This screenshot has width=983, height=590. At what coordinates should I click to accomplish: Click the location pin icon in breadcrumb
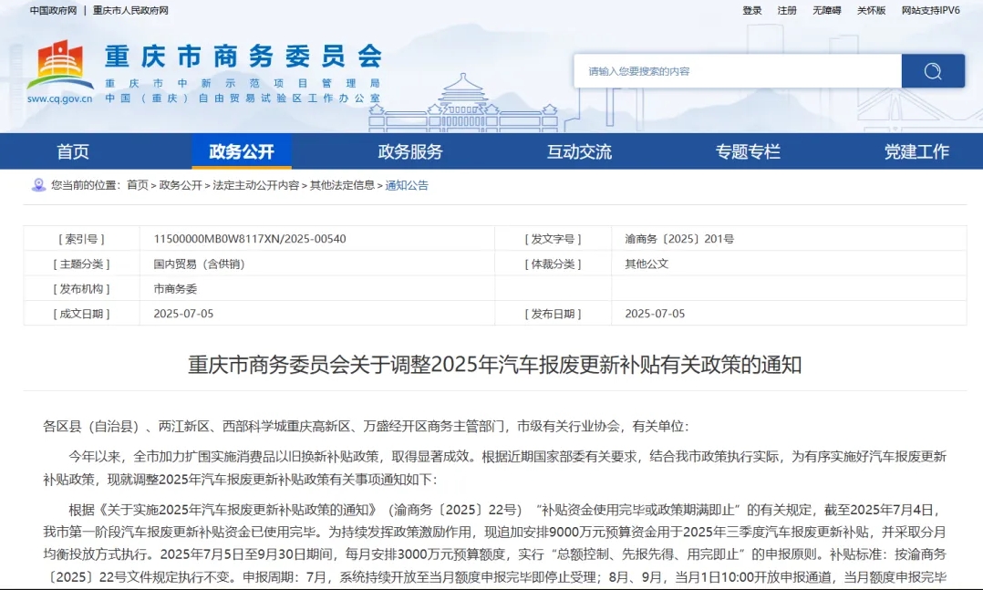coord(39,185)
